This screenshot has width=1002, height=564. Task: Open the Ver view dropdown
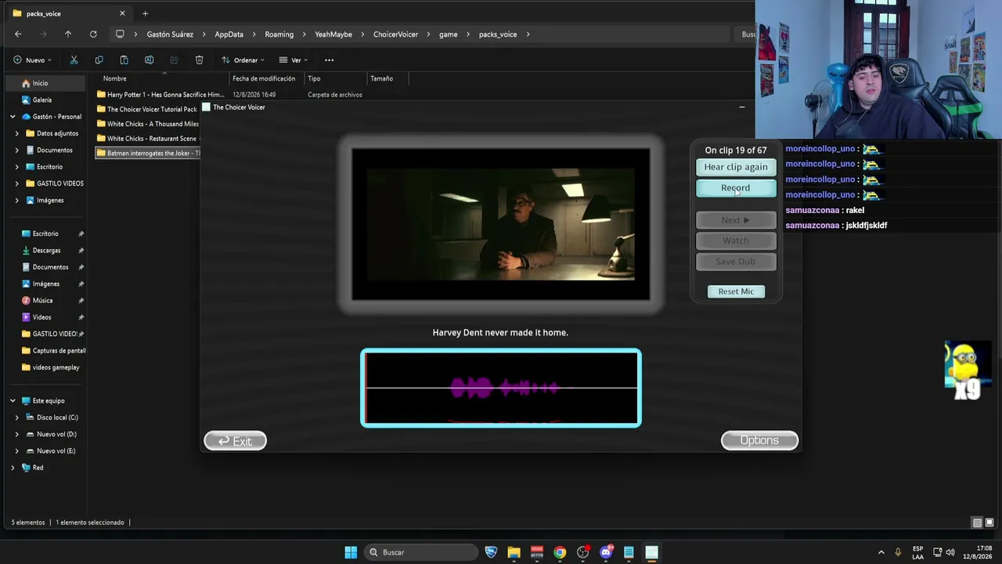point(294,60)
